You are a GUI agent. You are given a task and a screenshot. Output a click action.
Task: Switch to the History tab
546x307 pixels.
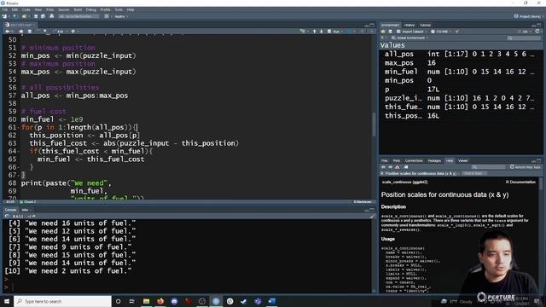409,25
